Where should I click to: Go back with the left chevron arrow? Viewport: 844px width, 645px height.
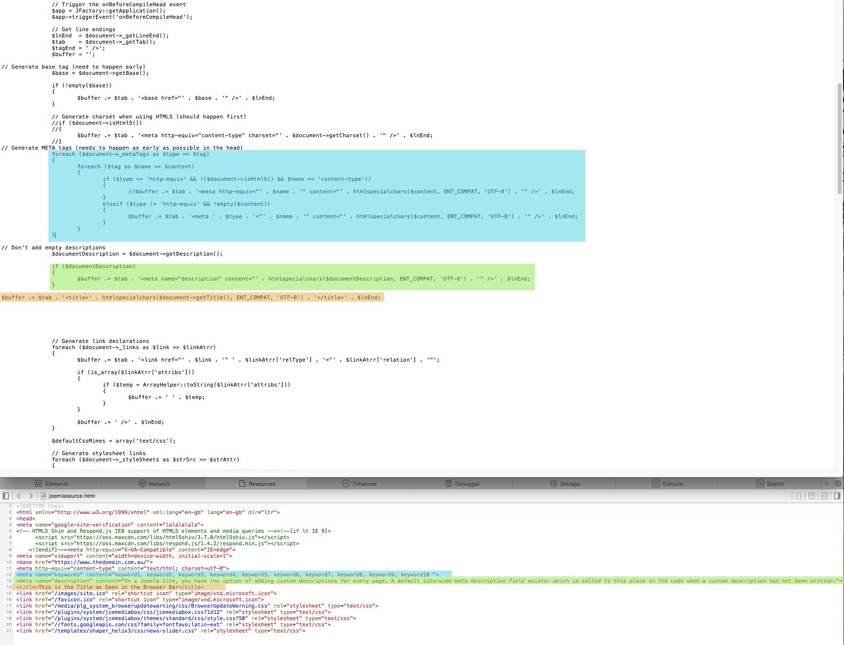click(x=19, y=496)
